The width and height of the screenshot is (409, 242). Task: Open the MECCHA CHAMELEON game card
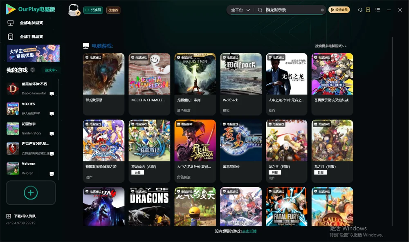149,84
